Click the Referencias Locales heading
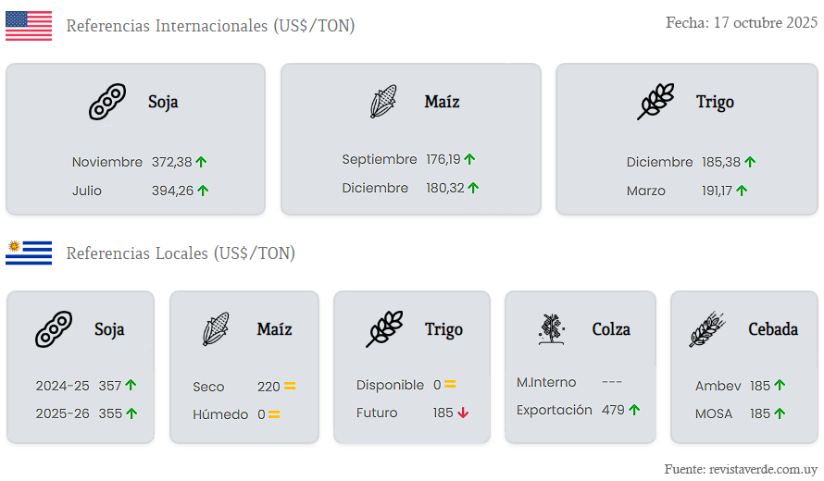 pos(181,253)
